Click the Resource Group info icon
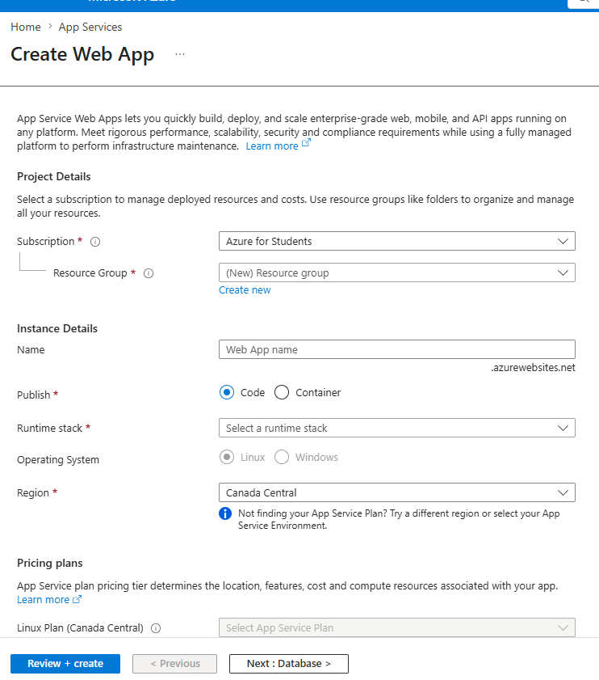Screen dimensions: 599x680 [149, 273]
